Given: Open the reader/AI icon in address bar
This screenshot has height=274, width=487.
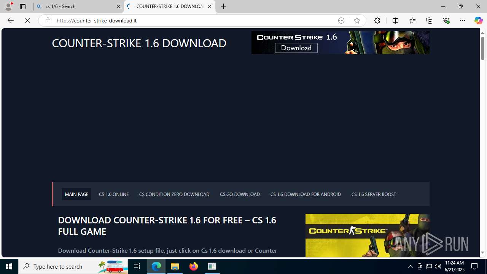Looking at the screenshot, I should [x=341, y=21].
